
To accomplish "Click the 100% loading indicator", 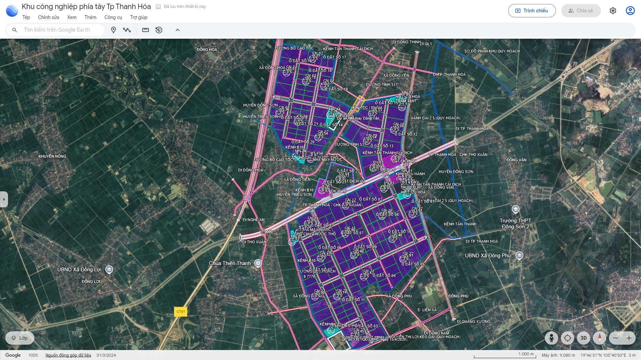I will [33, 355].
